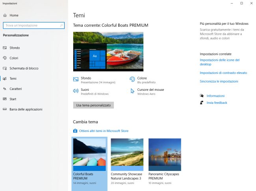Click the Temi label in the sidebar
The height and width of the screenshot is (191, 256).
tap(13, 79)
